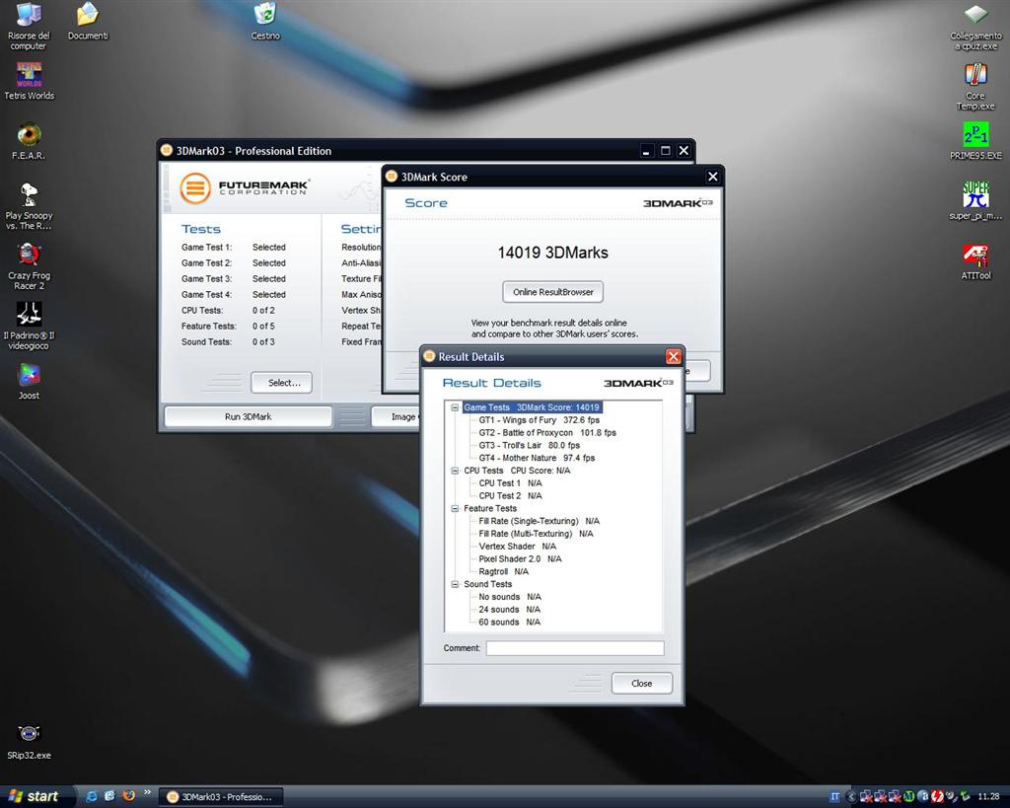
Task: Select the CPU Tests CPU Score row
Action: point(517,471)
